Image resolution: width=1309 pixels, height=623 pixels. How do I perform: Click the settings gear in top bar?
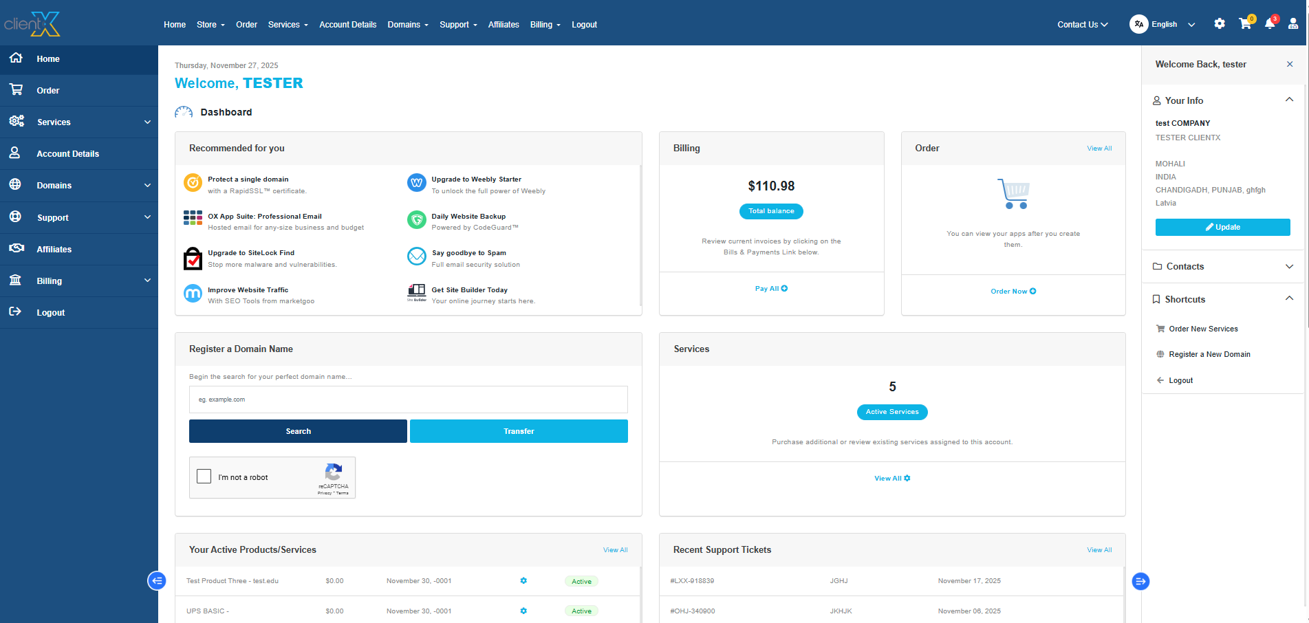1220,24
